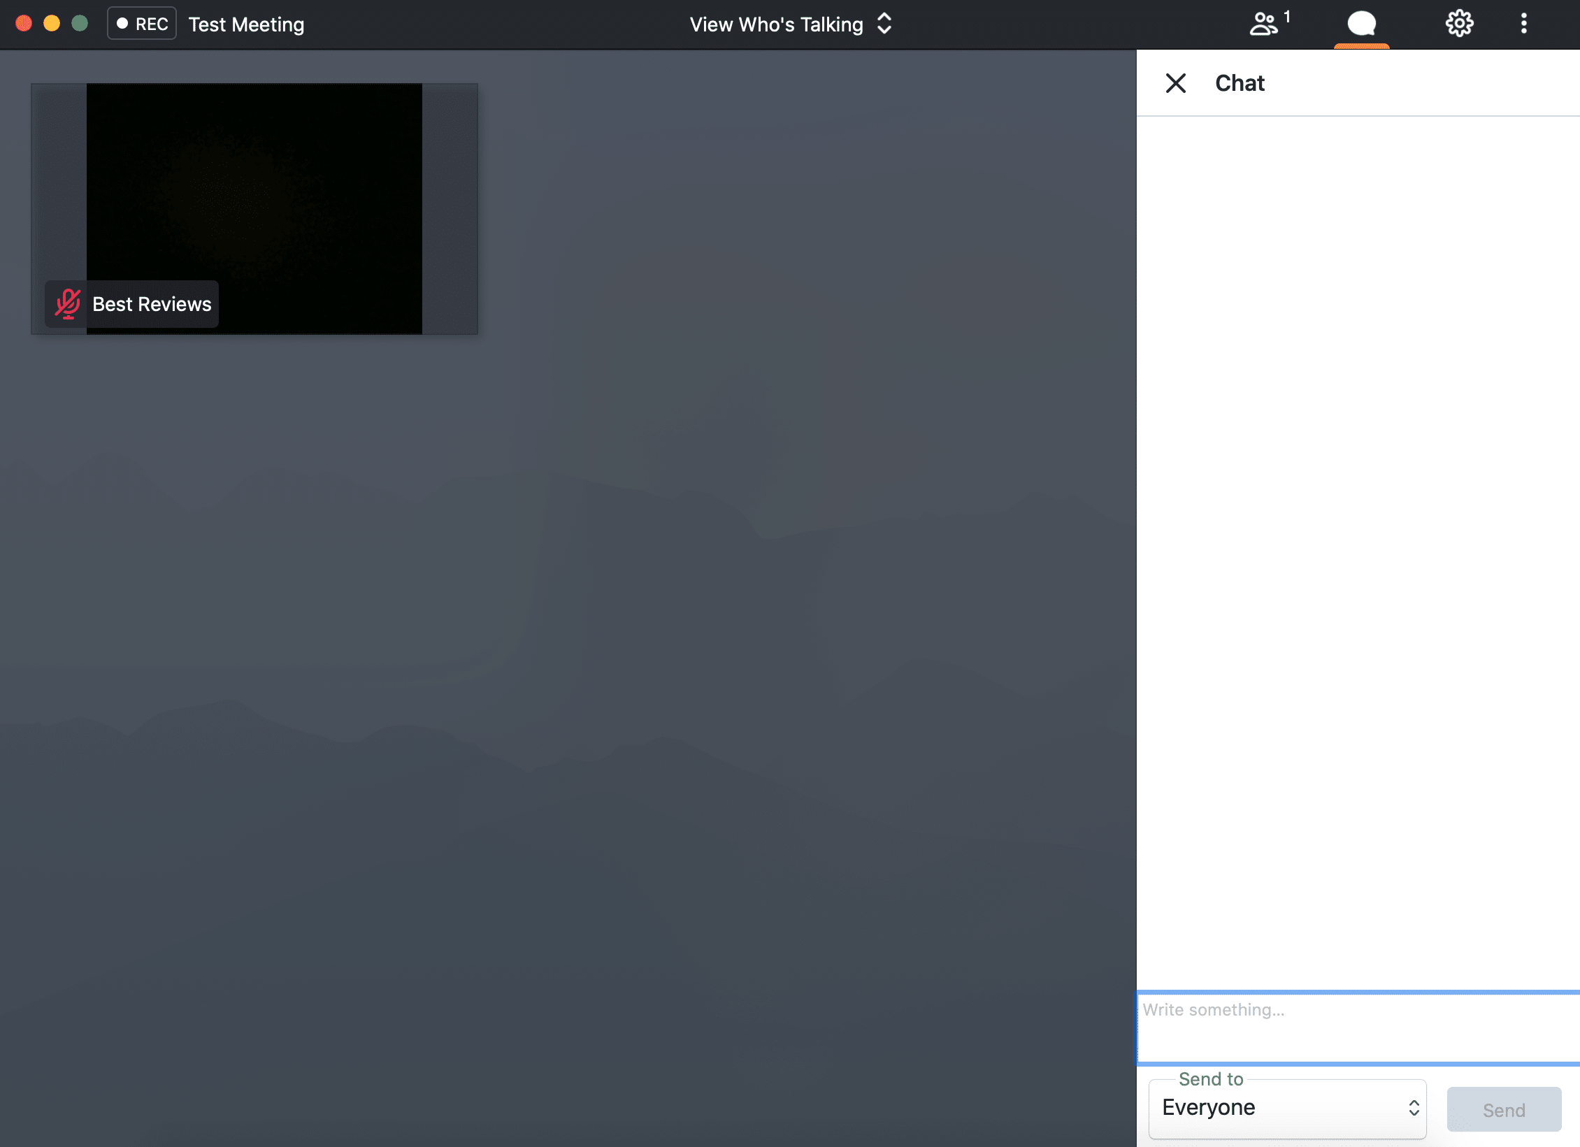Click the Send button
The width and height of the screenshot is (1580, 1147).
1503,1109
